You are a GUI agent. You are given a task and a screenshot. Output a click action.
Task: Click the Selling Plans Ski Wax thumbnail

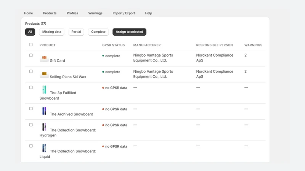pyautogui.click(x=44, y=74)
